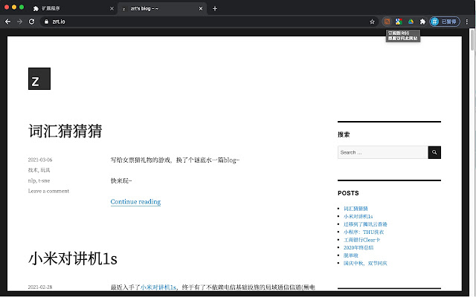Click the Search text field
Viewport: 476px width, 297px height.
(x=383, y=152)
